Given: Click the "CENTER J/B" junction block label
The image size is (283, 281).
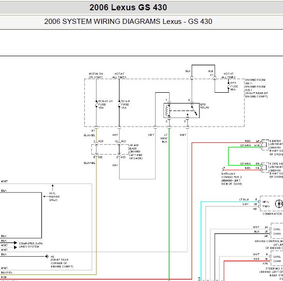Looking at the screenshot, I should 276,142.
